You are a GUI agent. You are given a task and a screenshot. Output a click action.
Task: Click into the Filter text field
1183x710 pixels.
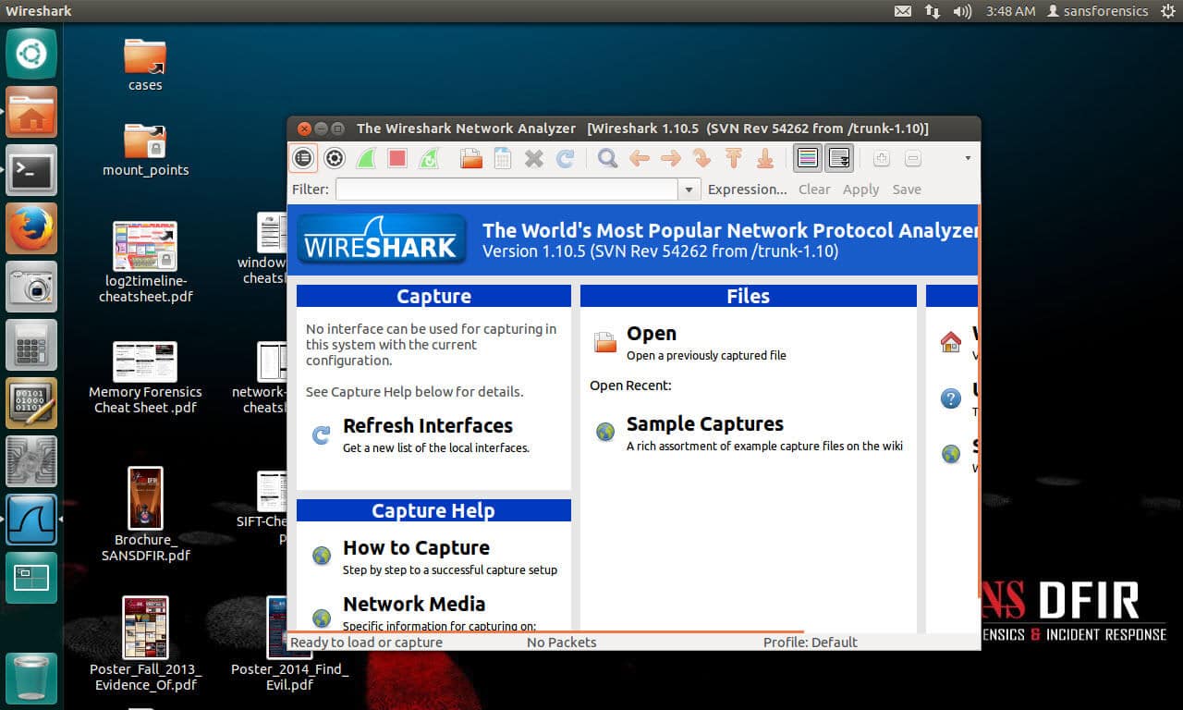pos(506,190)
